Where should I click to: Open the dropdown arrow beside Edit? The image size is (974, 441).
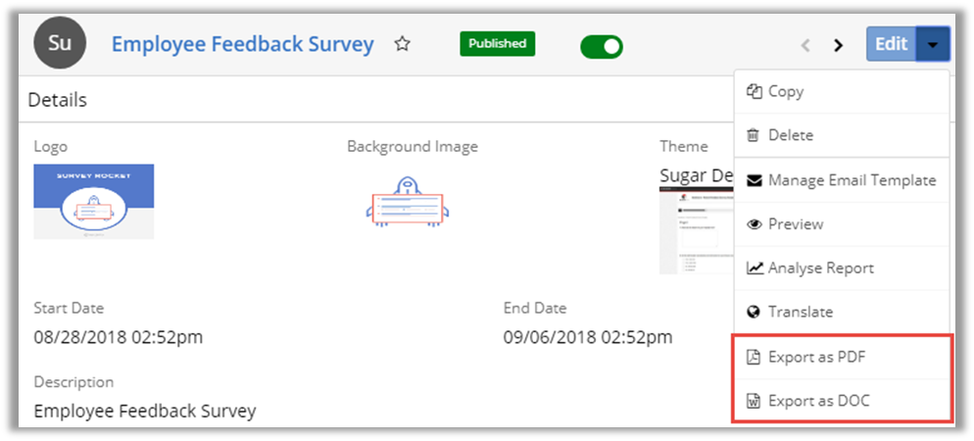coord(933,44)
